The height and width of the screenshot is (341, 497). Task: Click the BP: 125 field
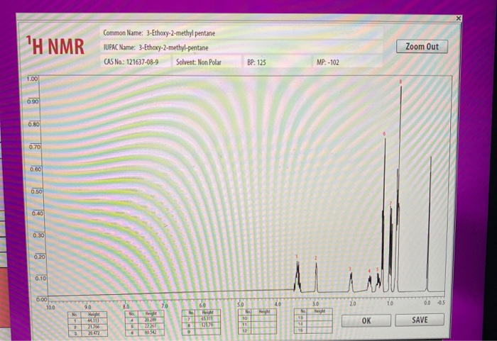pos(277,62)
